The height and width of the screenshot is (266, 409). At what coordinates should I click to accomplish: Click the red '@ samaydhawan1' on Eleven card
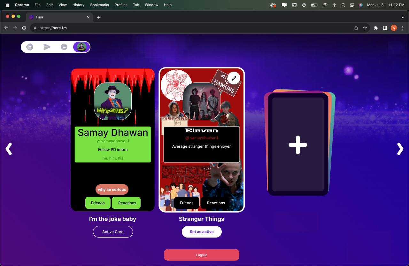coord(202,138)
